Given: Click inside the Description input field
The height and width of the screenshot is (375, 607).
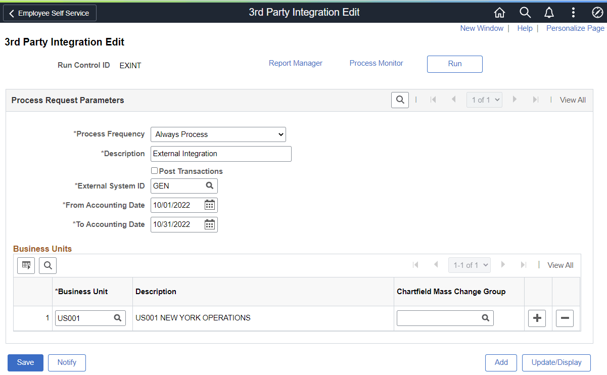Looking at the screenshot, I should 221,154.
